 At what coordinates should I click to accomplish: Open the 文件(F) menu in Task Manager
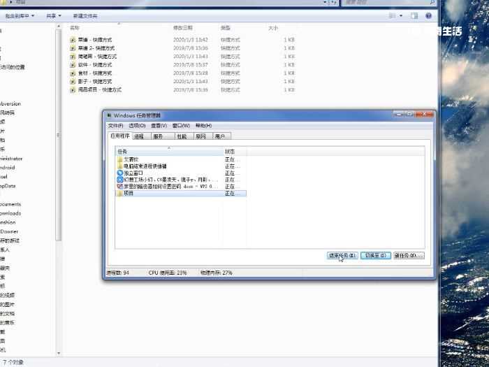coord(115,126)
